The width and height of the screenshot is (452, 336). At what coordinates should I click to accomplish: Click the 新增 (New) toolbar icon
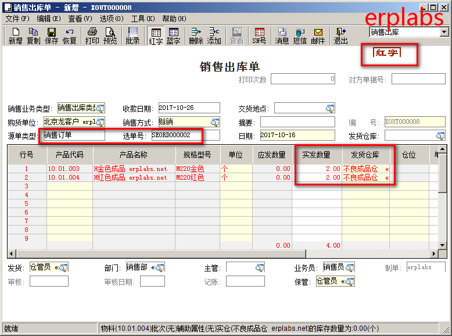pyautogui.click(x=15, y=36)
